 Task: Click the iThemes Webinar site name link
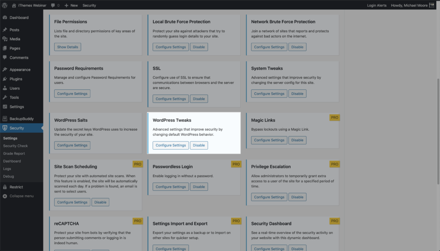tap(32, 5)
